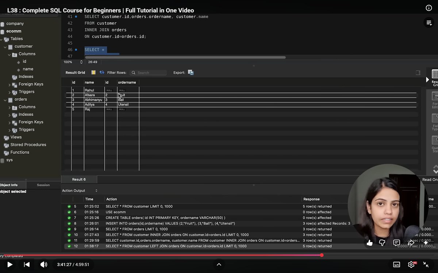Select the Functions folder

[x=20, y=153]
